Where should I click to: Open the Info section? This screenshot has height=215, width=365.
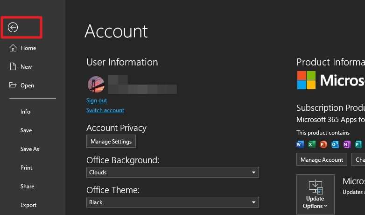click(25, 112)
